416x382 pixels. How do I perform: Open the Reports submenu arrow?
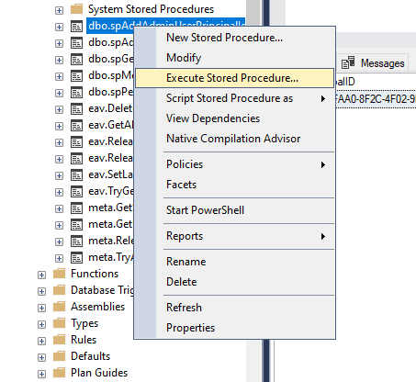[x=323, y=236]
